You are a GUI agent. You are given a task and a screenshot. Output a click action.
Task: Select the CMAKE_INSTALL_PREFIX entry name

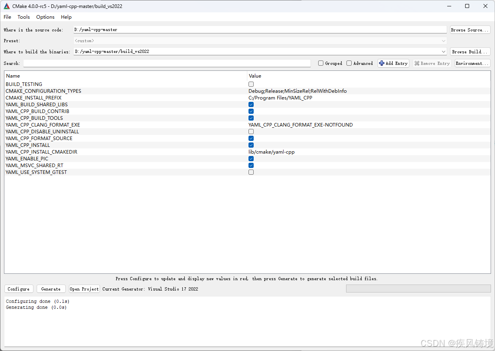point(33,98)
